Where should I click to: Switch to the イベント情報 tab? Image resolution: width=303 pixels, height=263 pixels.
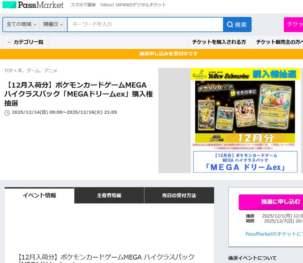39,196
